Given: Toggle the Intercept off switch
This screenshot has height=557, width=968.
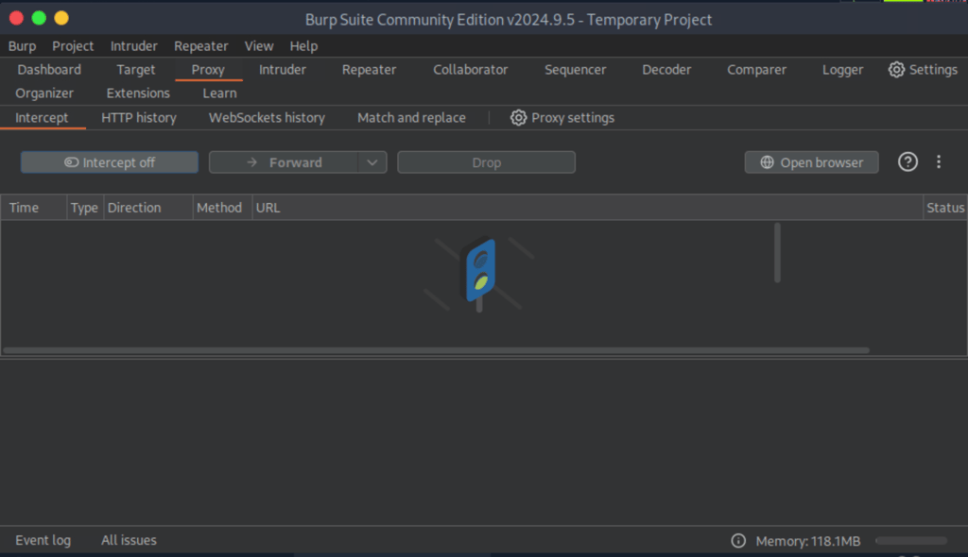Looking at the screenshot, I should (x=110, y=162).
